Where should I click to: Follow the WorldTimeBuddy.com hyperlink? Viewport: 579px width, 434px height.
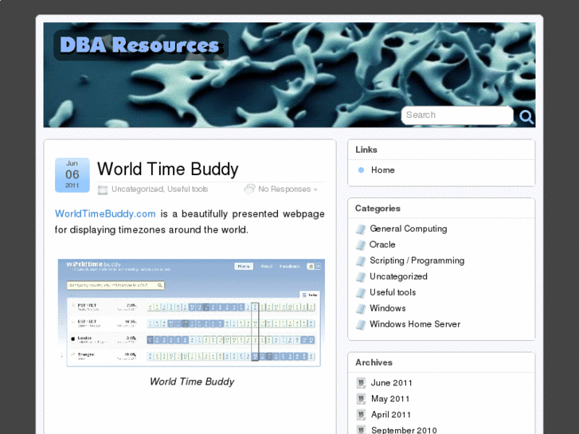click(x=105, y=213)
